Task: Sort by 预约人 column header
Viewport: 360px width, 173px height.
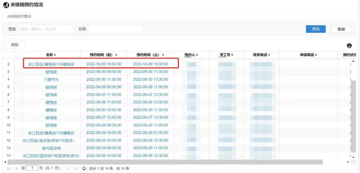Action: tap(190, 55)
